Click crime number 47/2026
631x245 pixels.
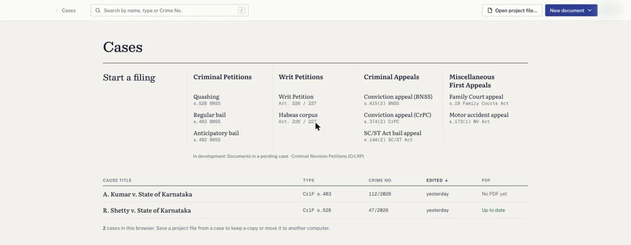(x=378, y=210)
